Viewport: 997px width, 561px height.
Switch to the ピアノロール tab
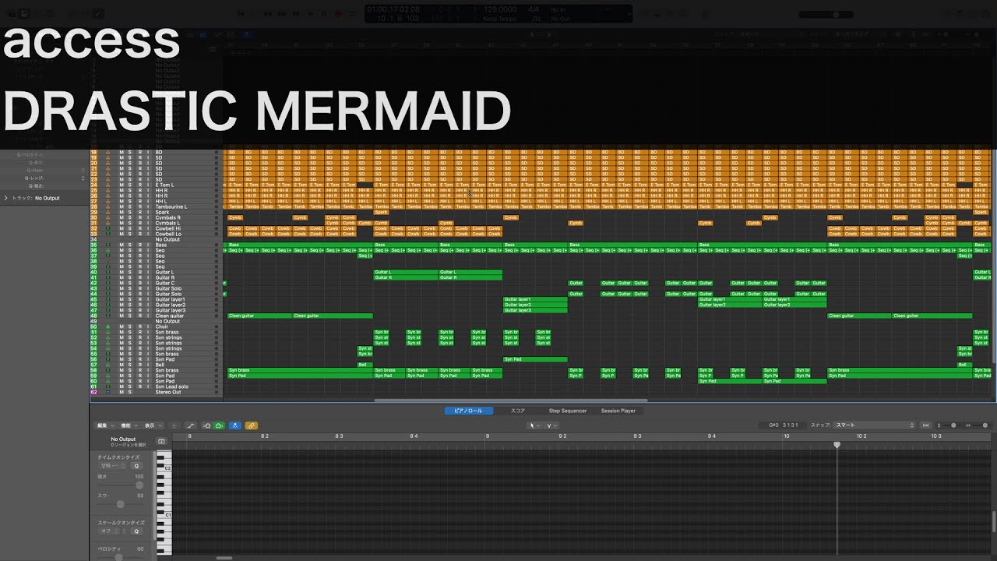click(x=468, y=411)
